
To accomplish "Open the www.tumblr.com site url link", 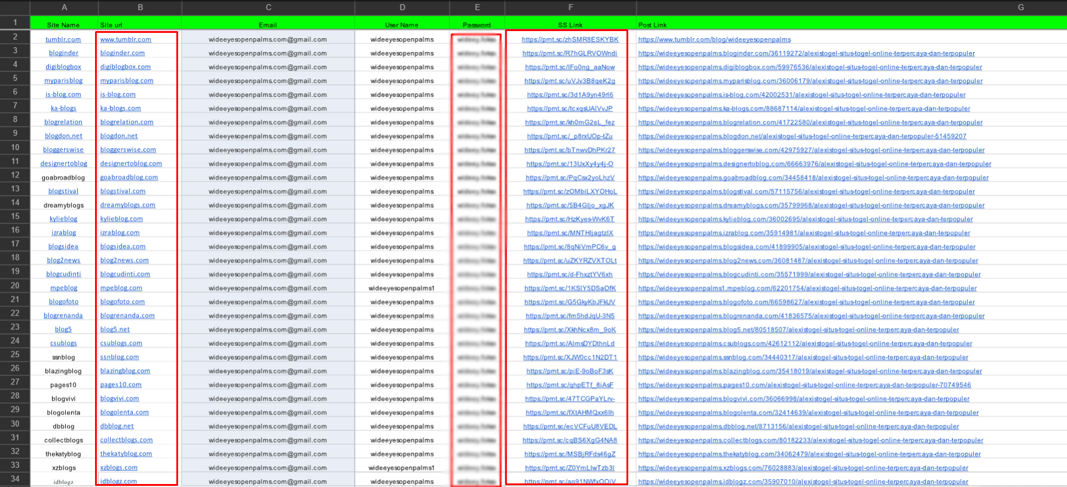I will [126, 39].
